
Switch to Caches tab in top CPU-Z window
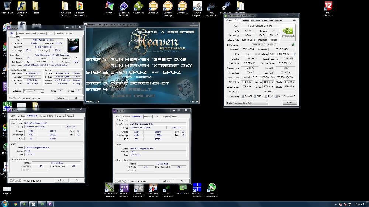click(x=21, y=34)
